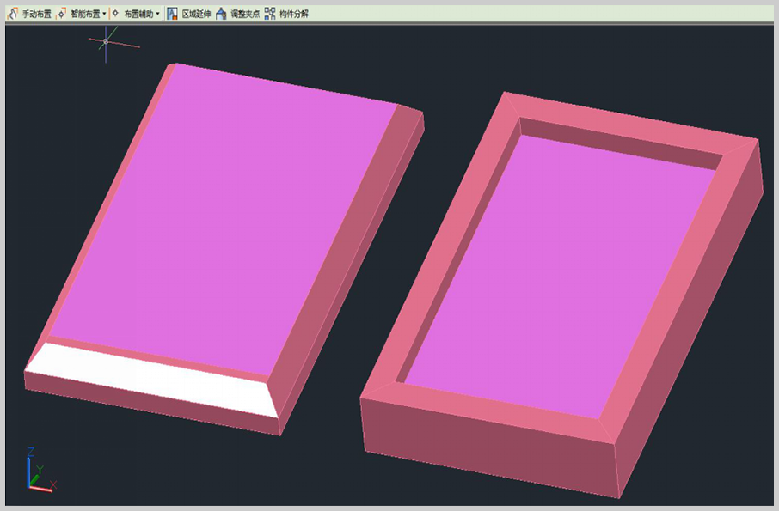Image resolution: width=779 pixels, height=511 pixels.
Task: Click the 手动布置 text label
Action: pos(37,15)
